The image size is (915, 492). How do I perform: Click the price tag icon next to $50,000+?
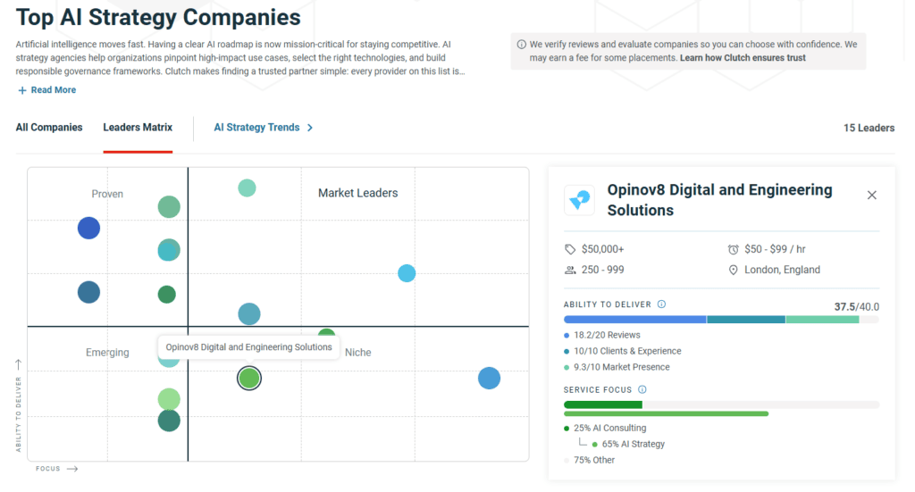570,249
